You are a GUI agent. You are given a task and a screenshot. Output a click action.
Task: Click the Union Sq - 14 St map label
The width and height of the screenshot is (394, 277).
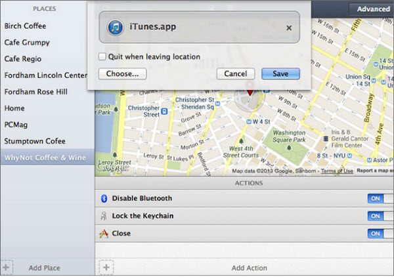[x=357, y=80]
